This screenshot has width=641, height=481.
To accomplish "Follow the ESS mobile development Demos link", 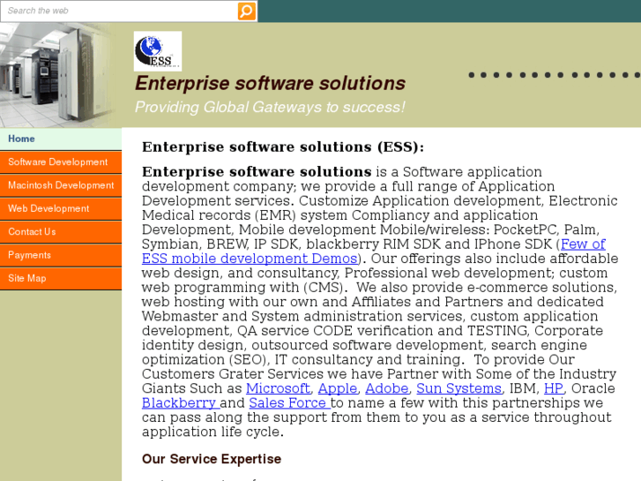I will pos(250,259).
